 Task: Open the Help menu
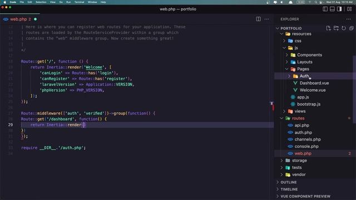click(103, 2)
